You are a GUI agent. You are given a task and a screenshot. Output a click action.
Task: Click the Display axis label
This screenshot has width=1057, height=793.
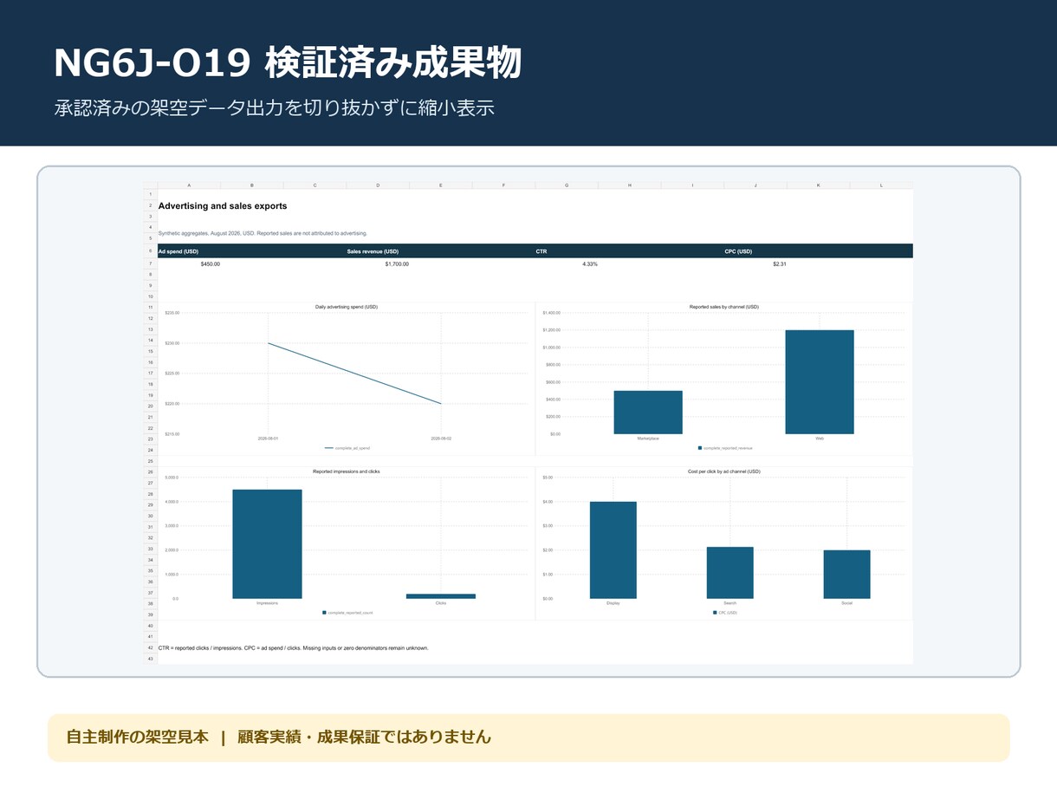(x=613, y=603)
